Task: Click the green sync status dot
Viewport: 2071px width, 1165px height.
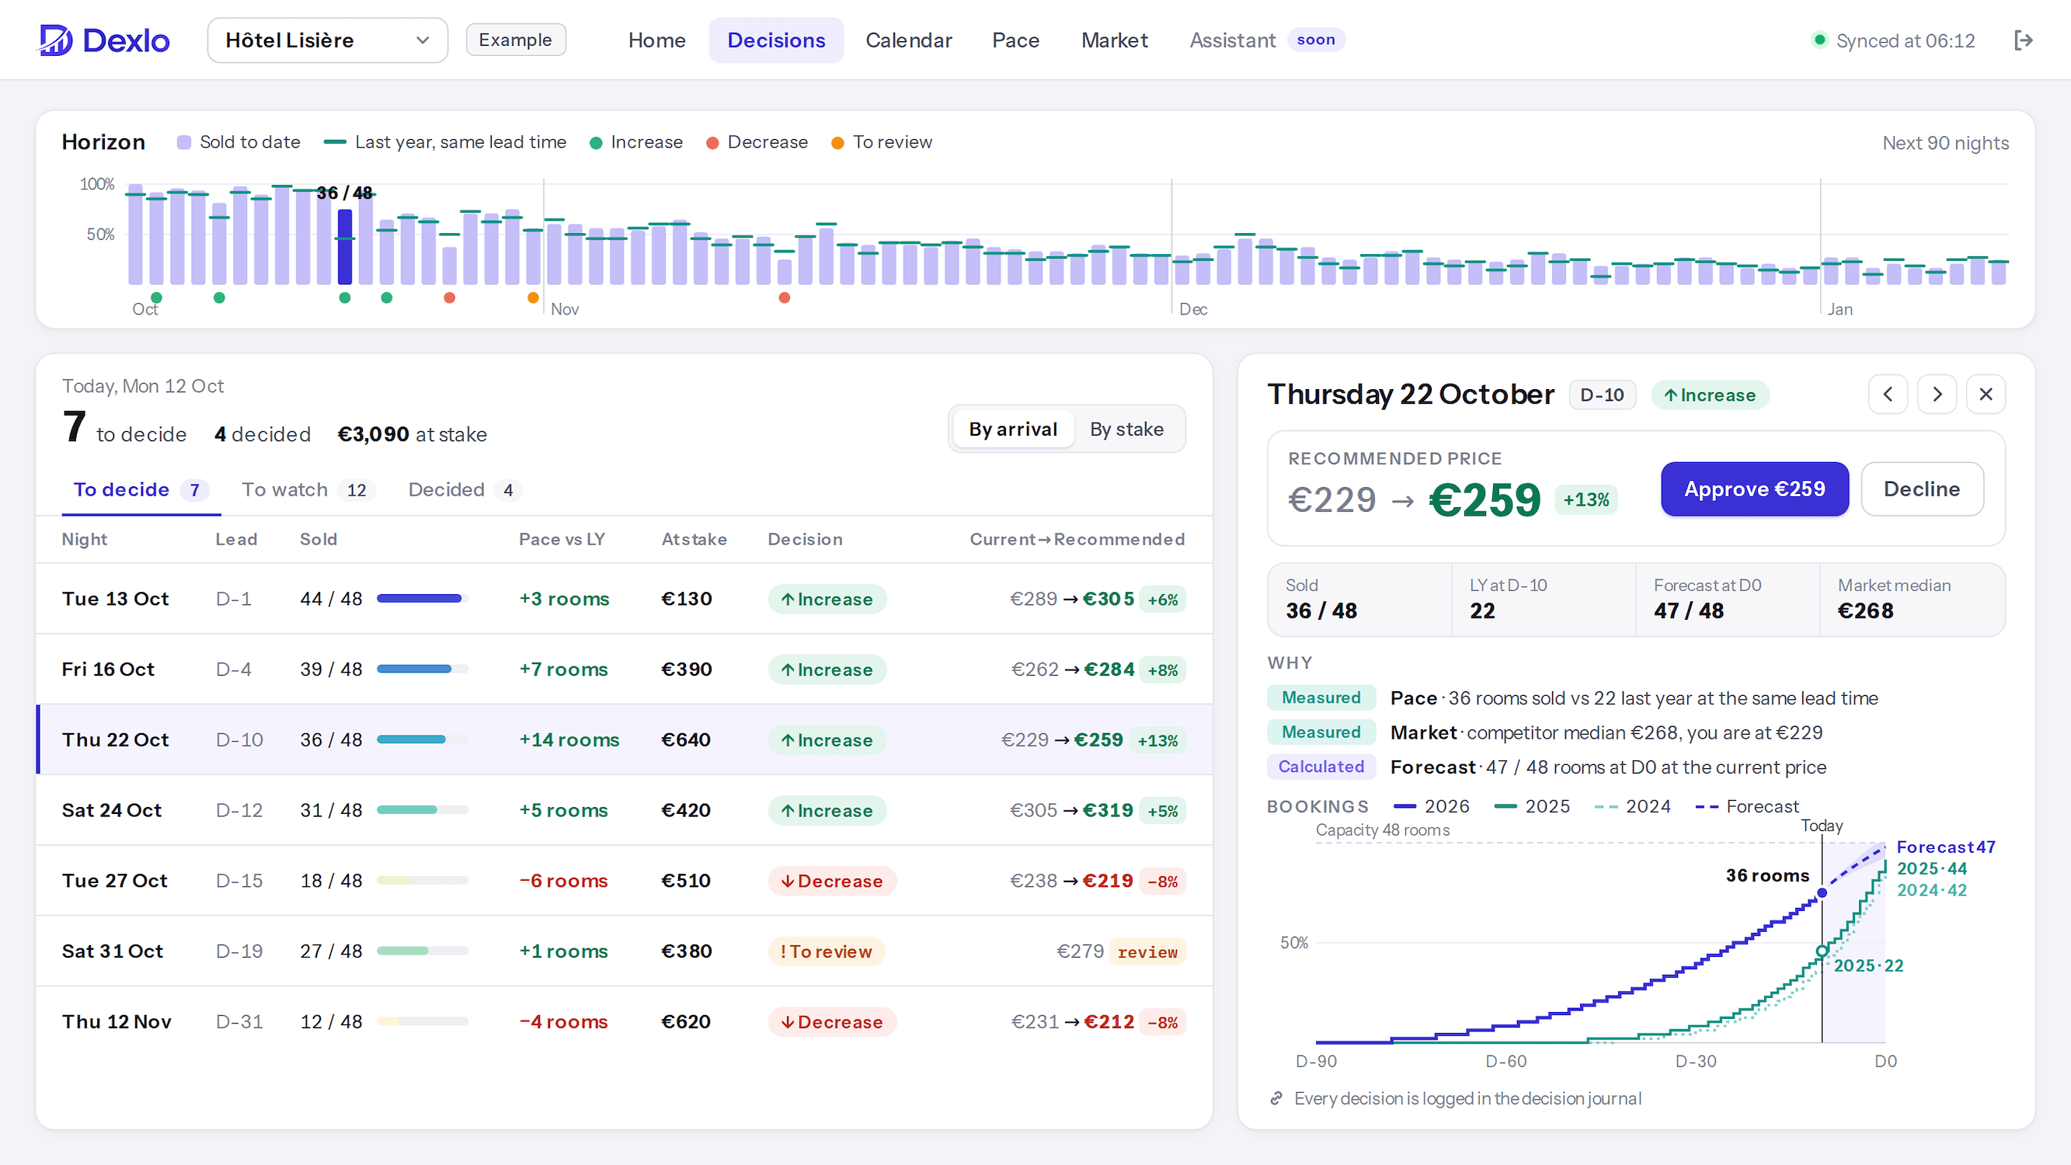Action: (x=1819, y=40)
